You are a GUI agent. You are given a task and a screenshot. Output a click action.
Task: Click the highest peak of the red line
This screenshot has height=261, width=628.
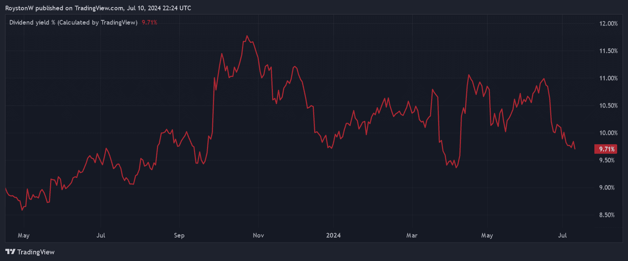click(247, 36)
